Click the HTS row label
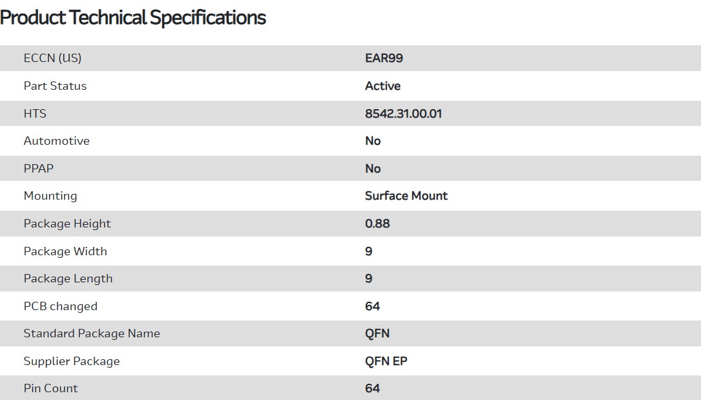The width and height of the screenshot is (701, 400). (35, 114)
